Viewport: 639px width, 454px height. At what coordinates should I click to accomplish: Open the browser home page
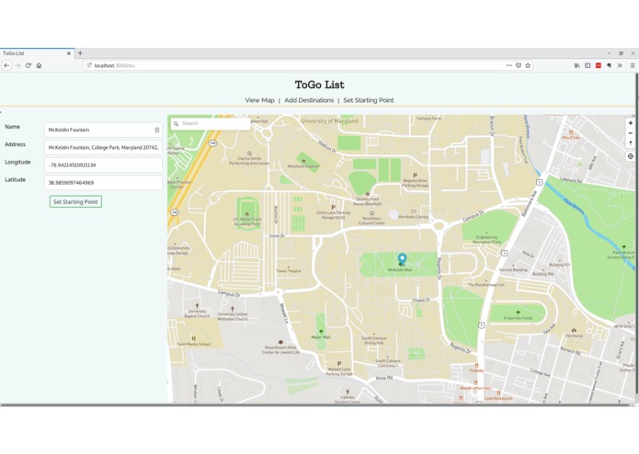tap(40, 65)
